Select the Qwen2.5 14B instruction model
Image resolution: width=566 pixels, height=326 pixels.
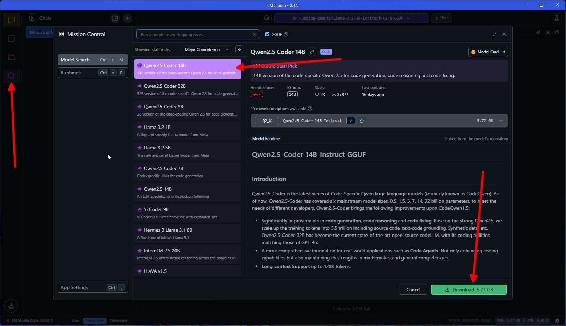coord(188,192)
